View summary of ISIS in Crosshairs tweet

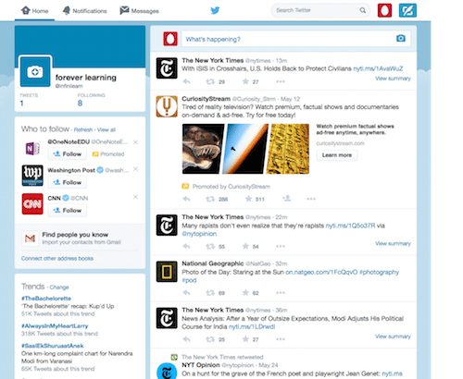[393, 79]
